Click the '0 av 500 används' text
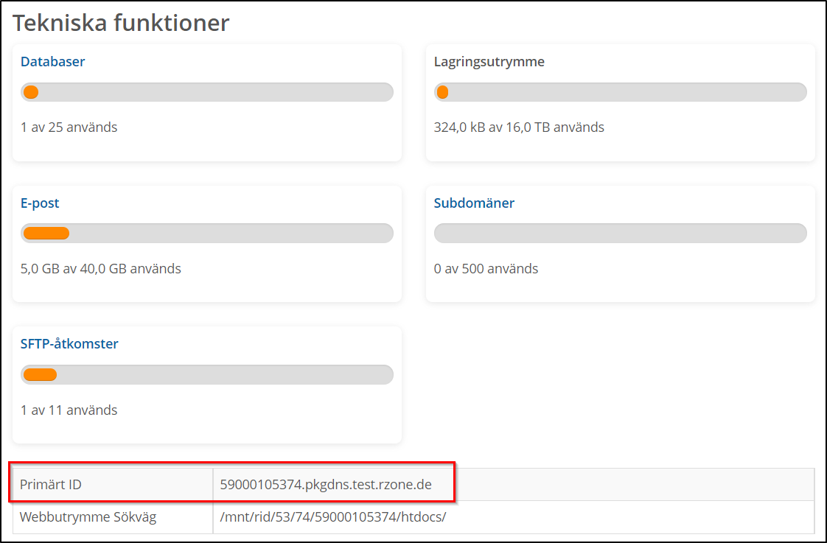The image size is (827, 543). pos(486,269)
